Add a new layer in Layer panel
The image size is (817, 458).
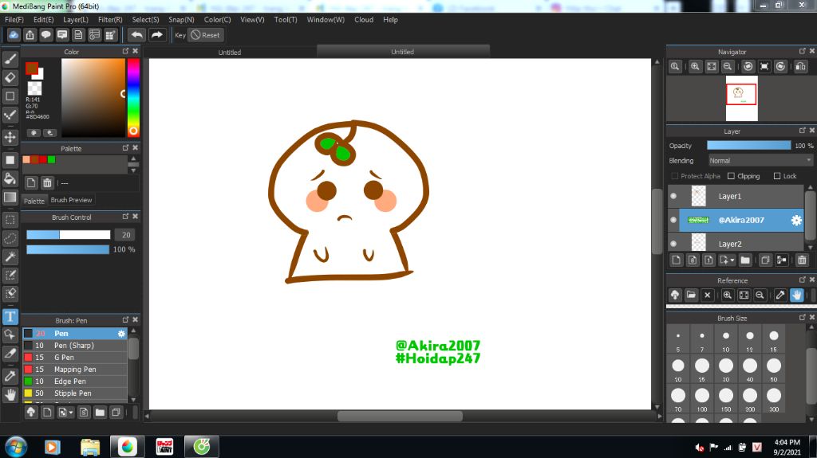point(677,260)
